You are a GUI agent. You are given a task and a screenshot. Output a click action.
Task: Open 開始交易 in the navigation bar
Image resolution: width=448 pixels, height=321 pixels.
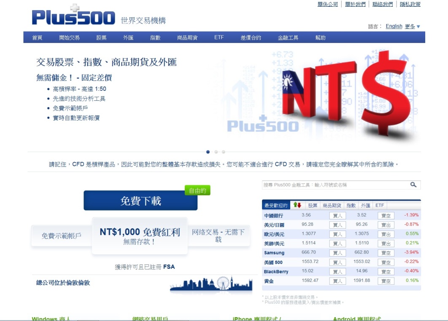tap(69, 38)
